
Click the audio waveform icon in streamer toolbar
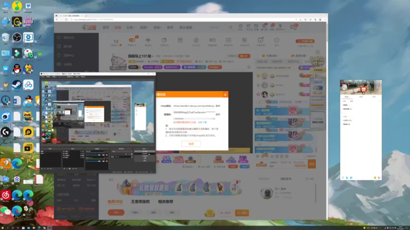[x=148, y=40]
